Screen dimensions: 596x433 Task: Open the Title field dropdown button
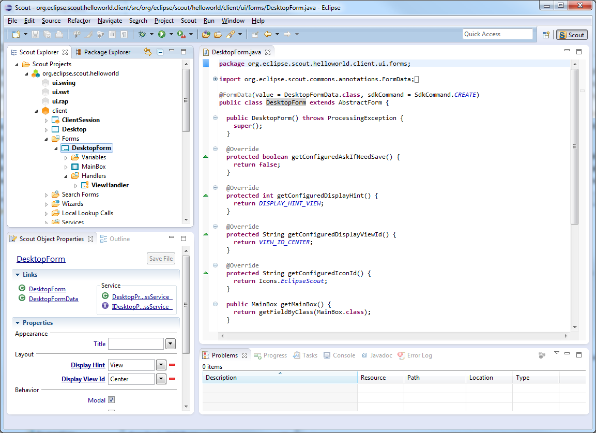coord(170,344)
